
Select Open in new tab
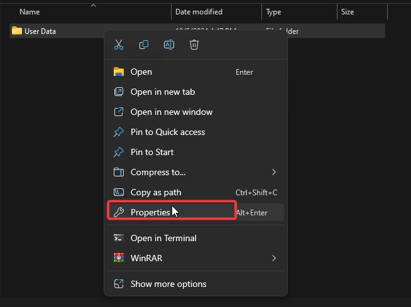(163, 92)
